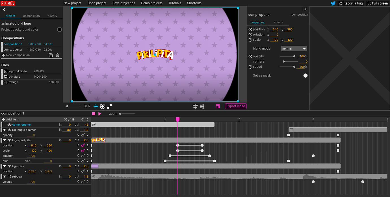Select the Rotate tool below the preview
This screenshot has height=197, width=390.
103,106
